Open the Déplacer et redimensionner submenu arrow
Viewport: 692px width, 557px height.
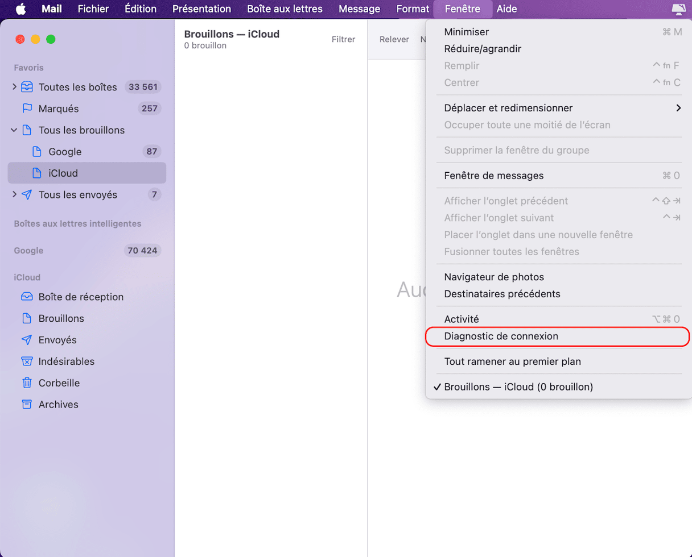click(678, 108)
